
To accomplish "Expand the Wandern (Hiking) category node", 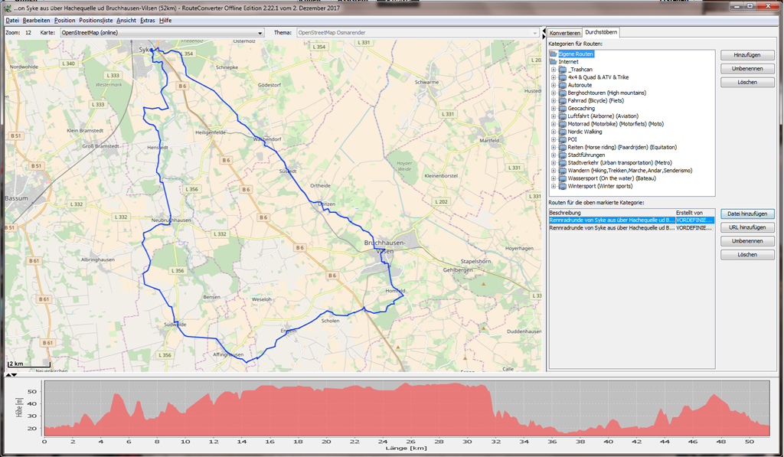I will pos(554,171).
